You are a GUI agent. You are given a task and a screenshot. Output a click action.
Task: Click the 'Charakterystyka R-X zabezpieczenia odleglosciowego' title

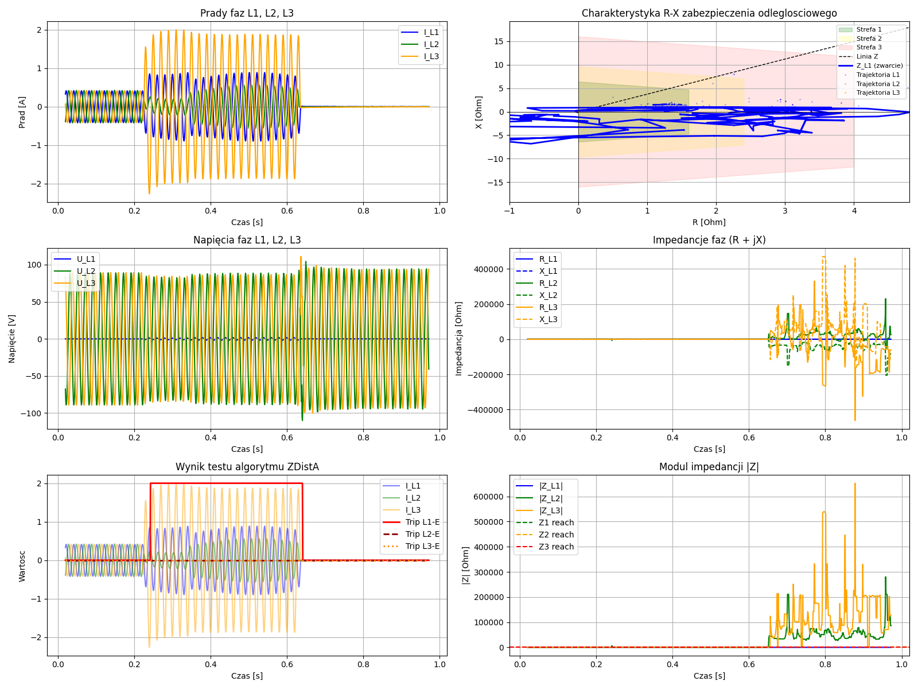coord(709,13)
